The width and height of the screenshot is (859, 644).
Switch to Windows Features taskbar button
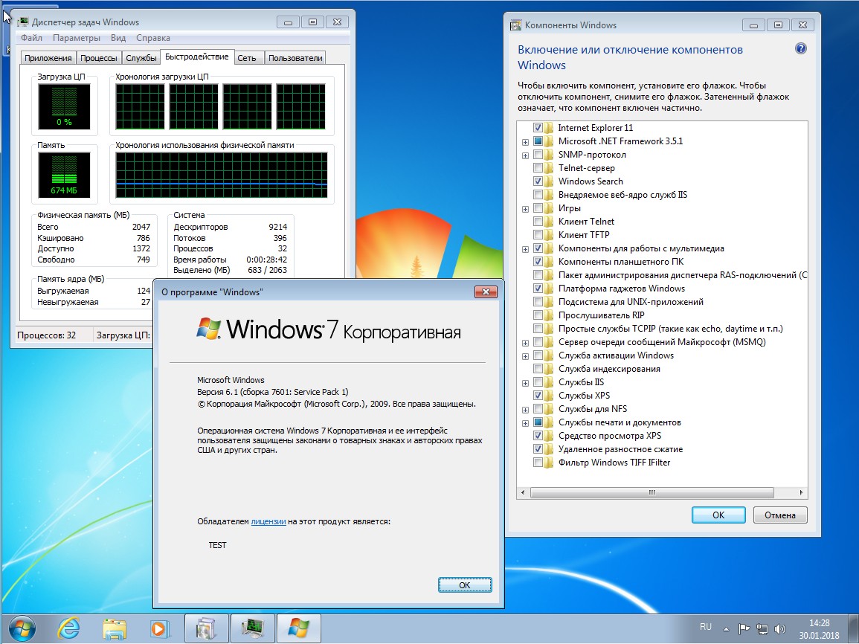coord(206,628)
